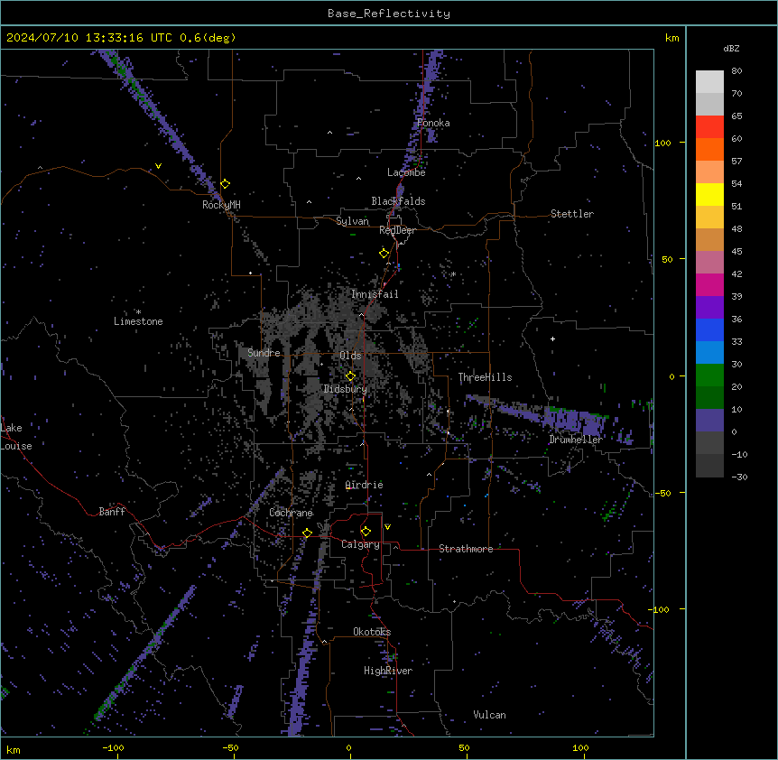Viewport: 778px width, 760px height.
Task: Click the Base_Reflectivity title text
Action: point(389,14)
